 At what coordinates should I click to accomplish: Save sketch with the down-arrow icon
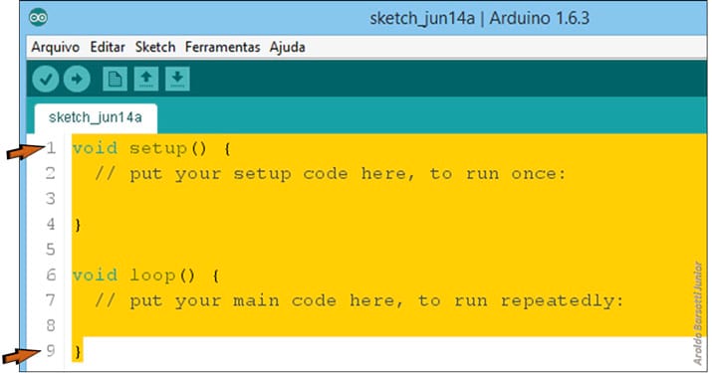177,79
